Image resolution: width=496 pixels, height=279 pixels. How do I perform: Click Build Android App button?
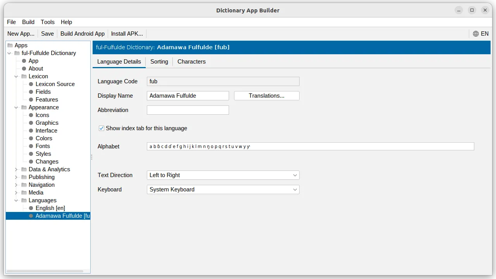point(83,34)
